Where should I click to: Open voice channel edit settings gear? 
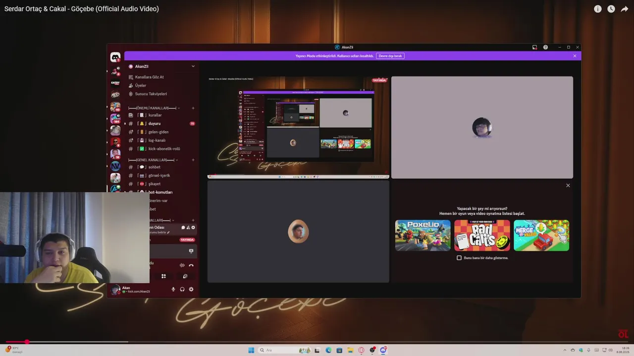click(193, 227)
